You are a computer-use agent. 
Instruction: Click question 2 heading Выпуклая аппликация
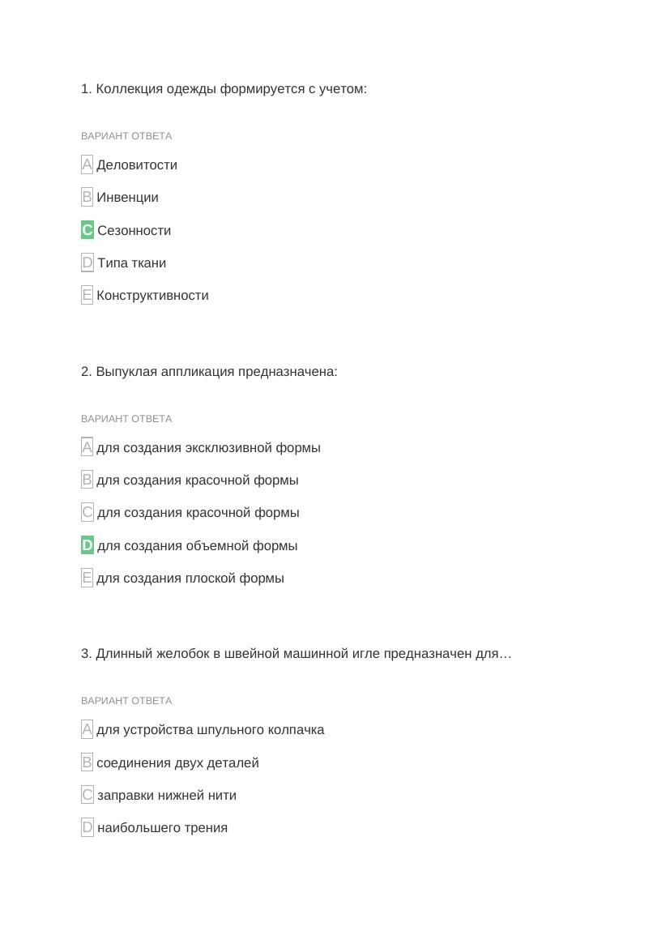[x=209, y=371]
